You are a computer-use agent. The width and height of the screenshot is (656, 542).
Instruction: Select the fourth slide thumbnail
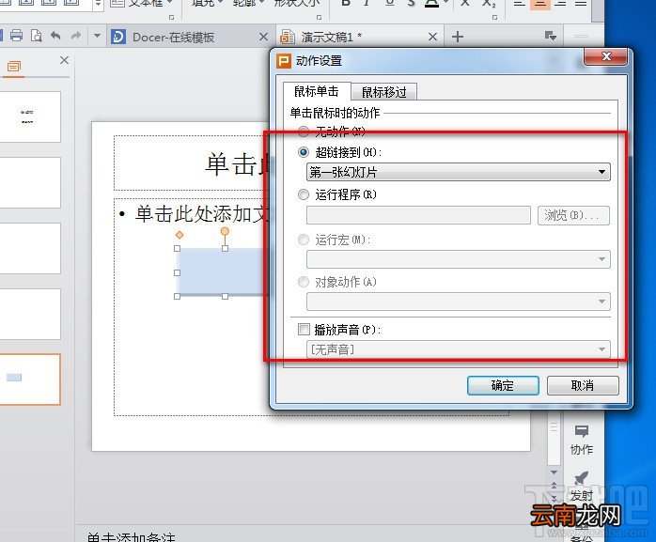point(30,314)
